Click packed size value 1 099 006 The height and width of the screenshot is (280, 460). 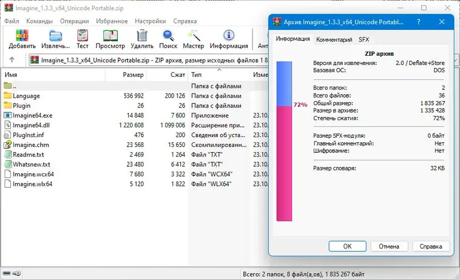click(172, 125)
